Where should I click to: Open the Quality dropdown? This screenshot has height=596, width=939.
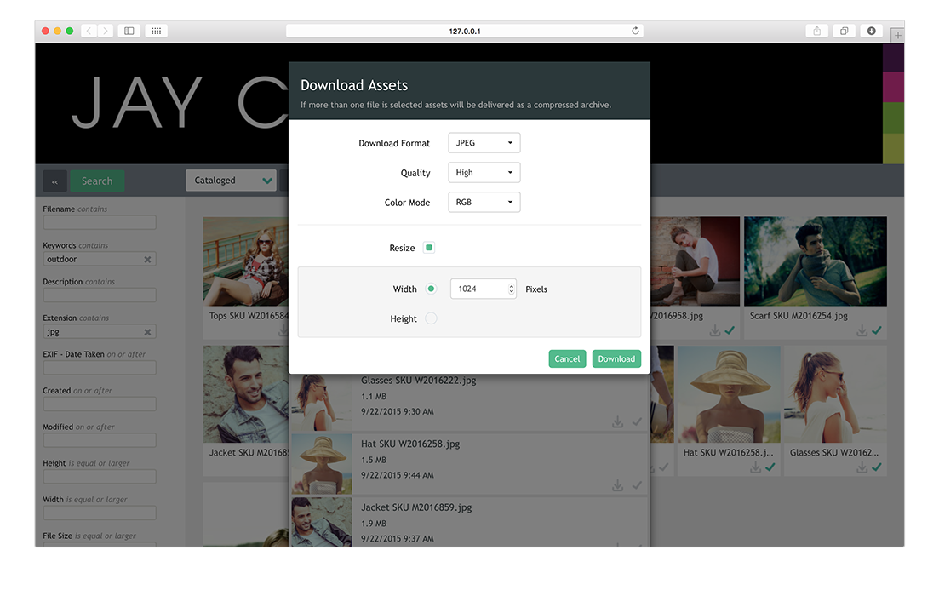pyautogui.click(x=484, y=173)
